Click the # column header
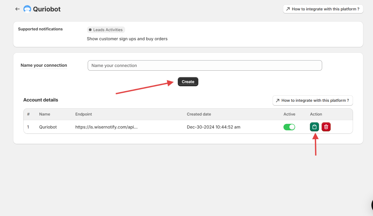Screen dimensions: 373x216 pyautogui.click(x=29, y=114)
